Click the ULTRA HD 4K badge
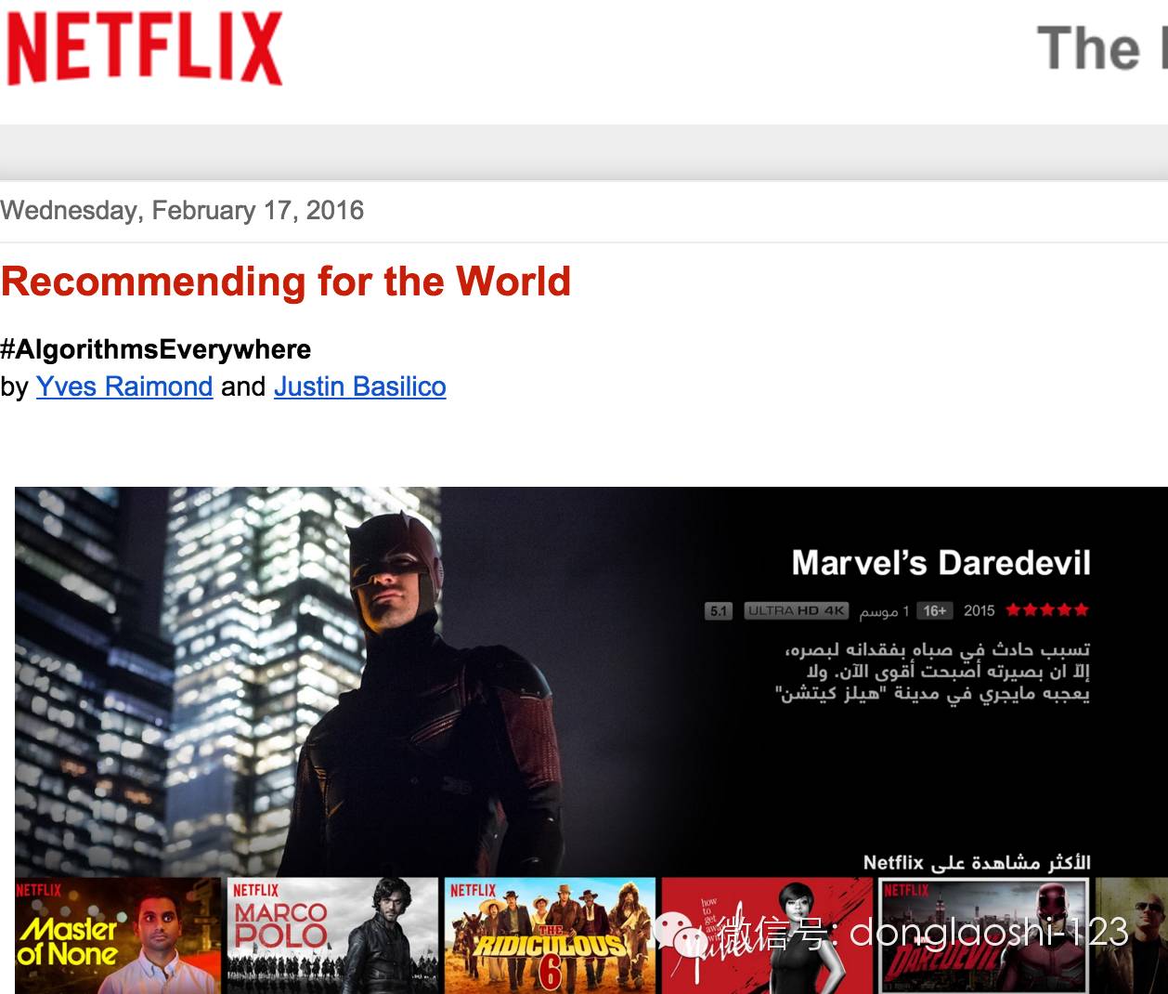 pos(796,611)
